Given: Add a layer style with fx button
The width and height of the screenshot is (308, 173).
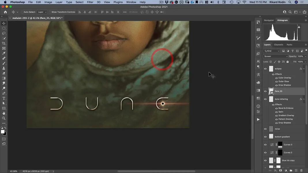Looking at the screenshot, I should click(x=275, y=171).
